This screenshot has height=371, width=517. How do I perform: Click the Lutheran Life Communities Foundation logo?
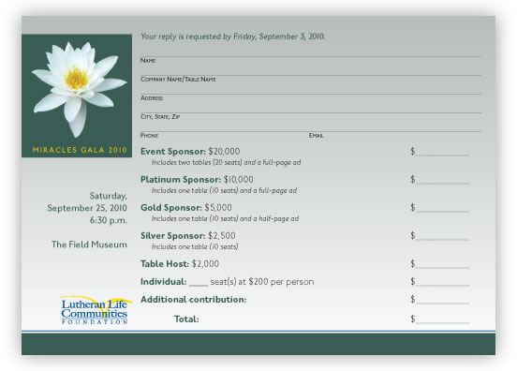coord(96,310)
